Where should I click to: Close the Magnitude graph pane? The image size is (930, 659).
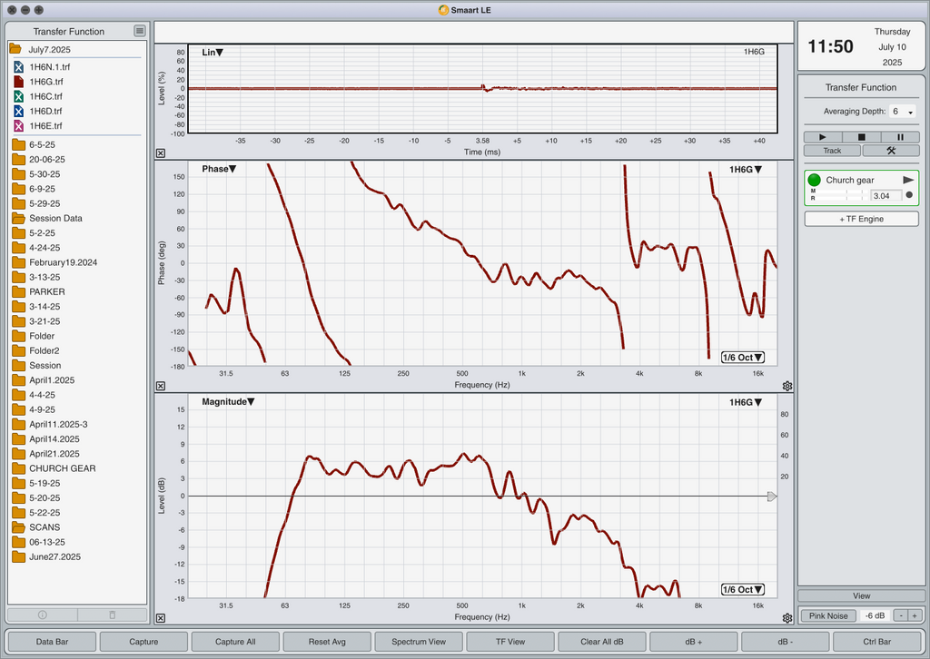click(160, 618)
